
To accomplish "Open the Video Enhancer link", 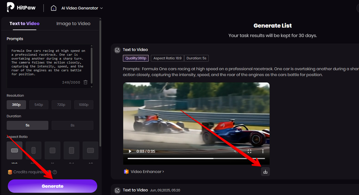I will pyautogui.click(x=147, y=172).
